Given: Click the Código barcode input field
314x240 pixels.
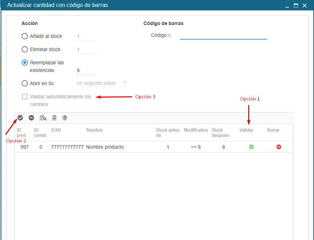Looking at the screenshot, I should click(223, 35).
